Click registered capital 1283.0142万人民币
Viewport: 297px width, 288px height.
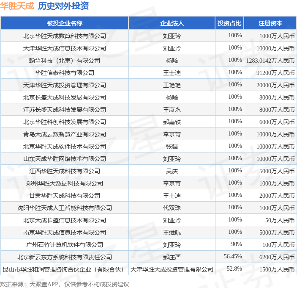pyautogui.click(x=270, y=61)
